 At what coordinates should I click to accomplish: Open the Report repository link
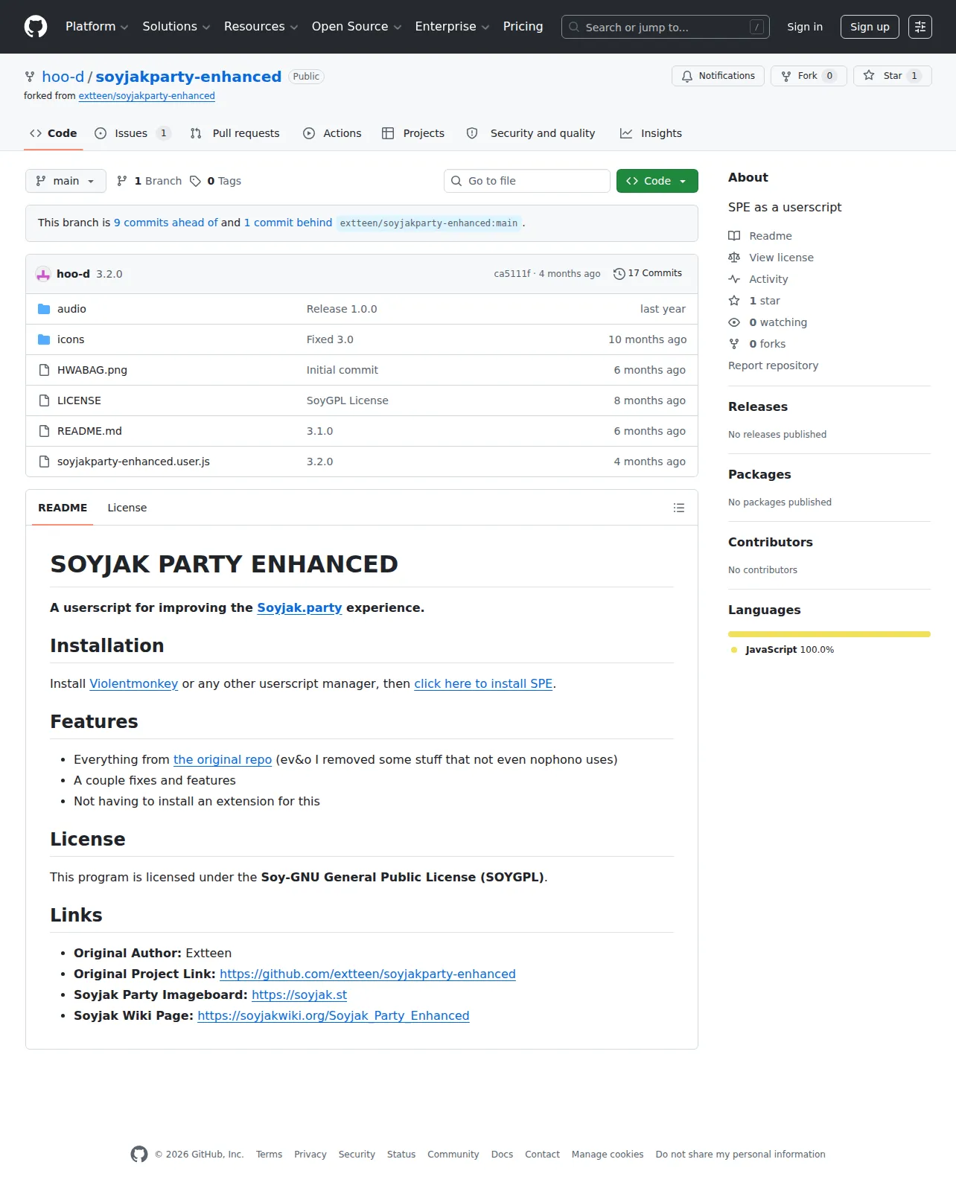pyautogui.click(x=773, y=365)
